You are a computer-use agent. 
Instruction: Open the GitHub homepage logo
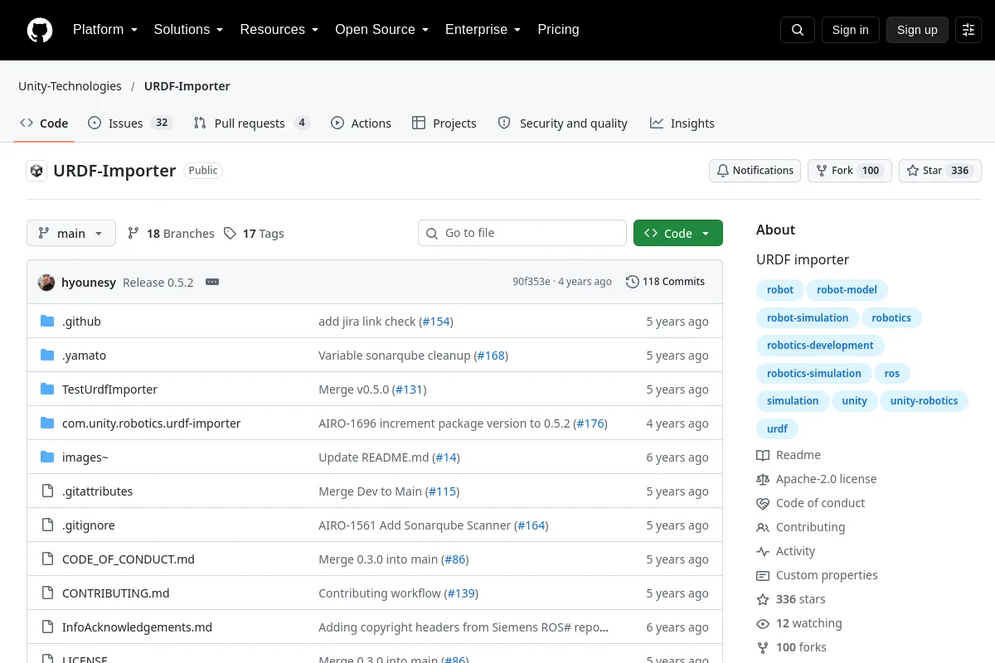coord(40,30)
